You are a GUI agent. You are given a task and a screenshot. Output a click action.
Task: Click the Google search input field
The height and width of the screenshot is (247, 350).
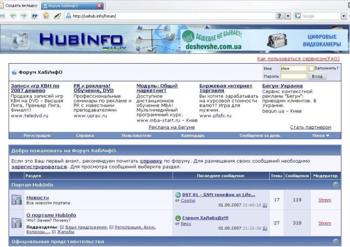321,16
